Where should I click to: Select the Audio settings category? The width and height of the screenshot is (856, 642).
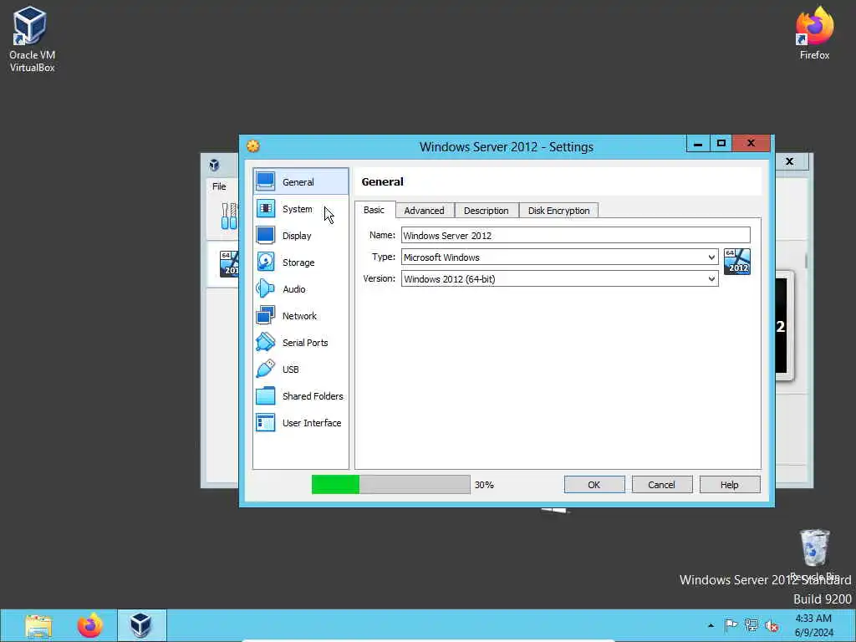[x=300, y=288]
